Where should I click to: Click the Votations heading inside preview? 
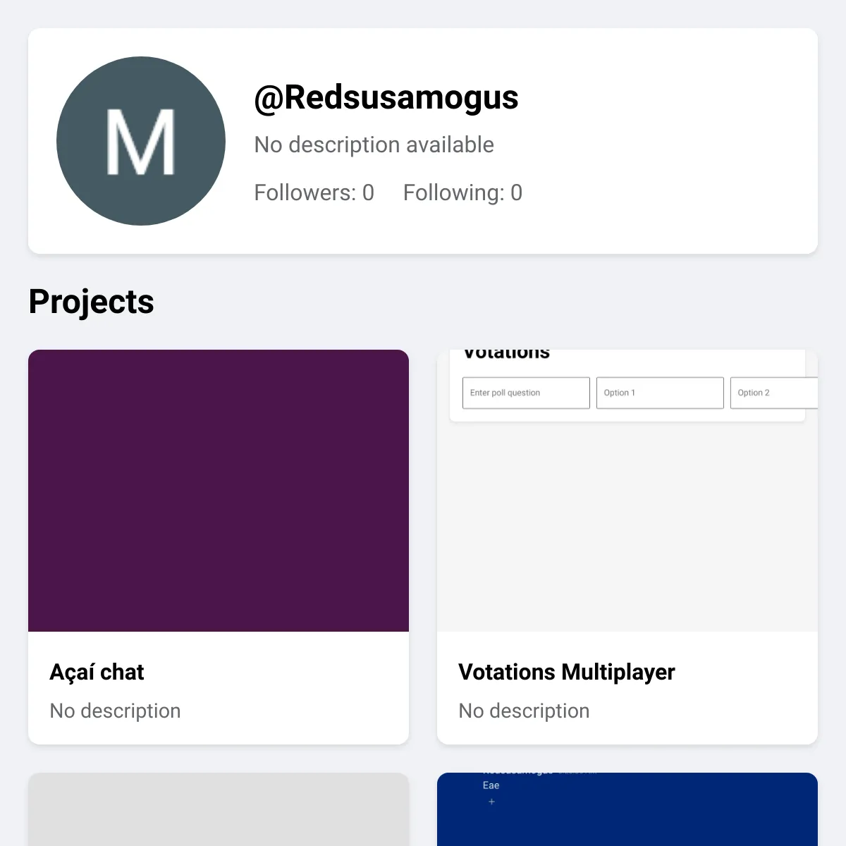[506, 355]
